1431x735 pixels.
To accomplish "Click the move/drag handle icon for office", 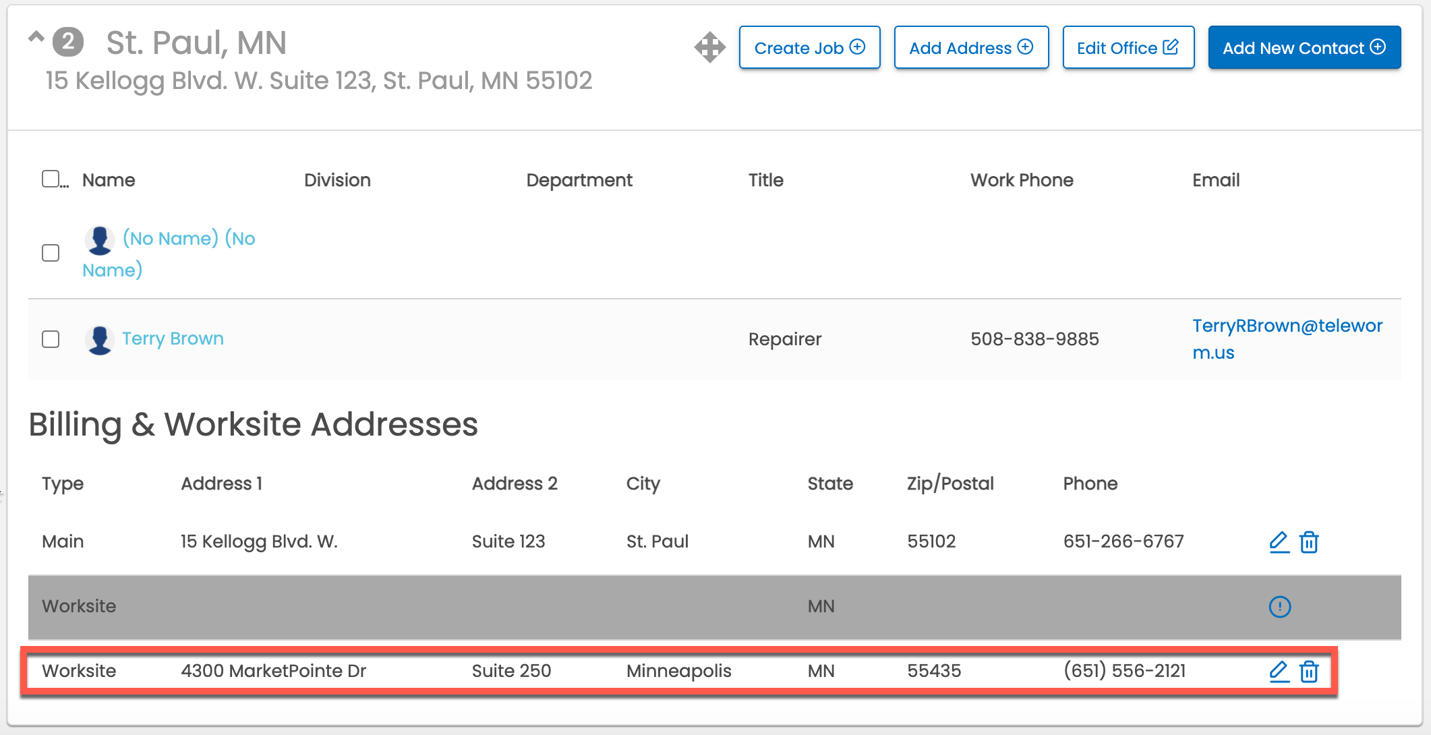I will (709, 47).
